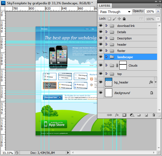This screenshot has width=162, height=156.
Task: Toggle lock all padlock icon
Action: point(124,19)
